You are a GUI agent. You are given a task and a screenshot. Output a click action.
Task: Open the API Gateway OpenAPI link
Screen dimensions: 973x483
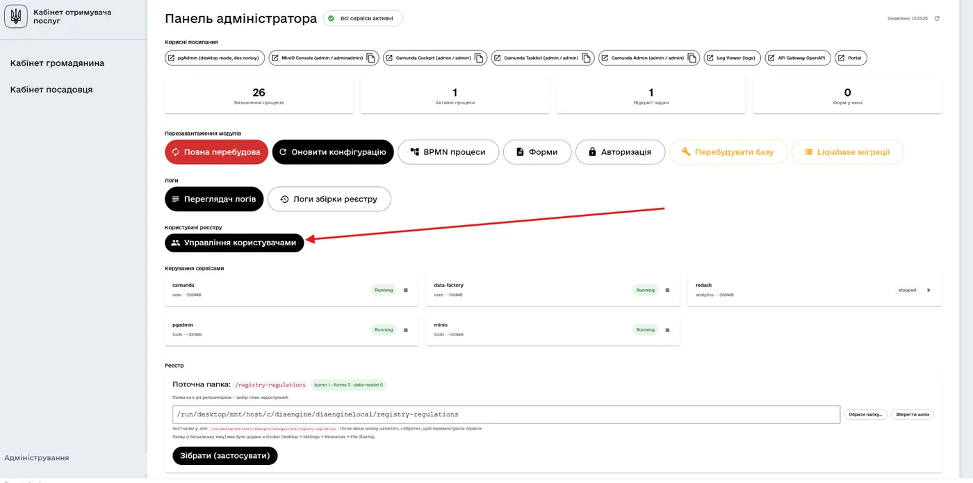tap(798, 58)
